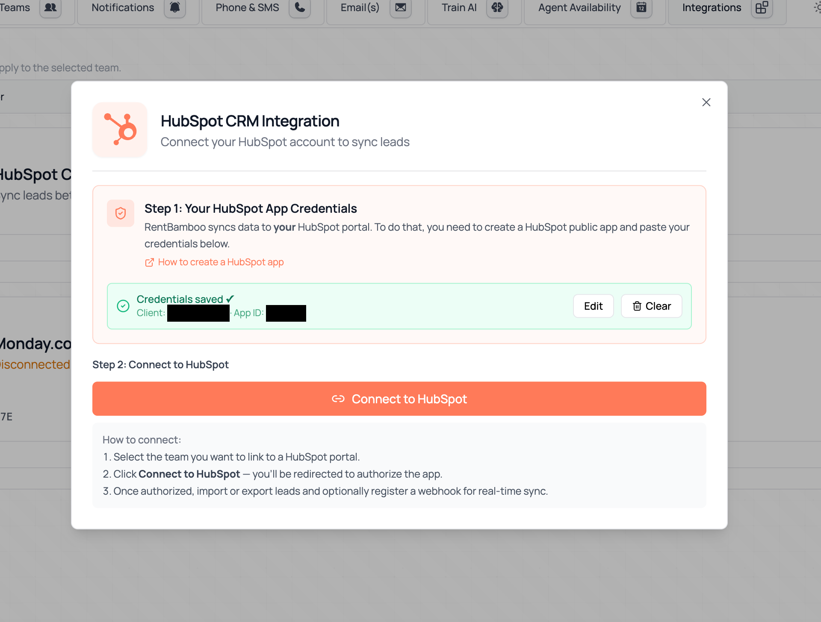Click instruction 3 about registering a webhook
Screen dimensions: 821x622
pos(325,491)
